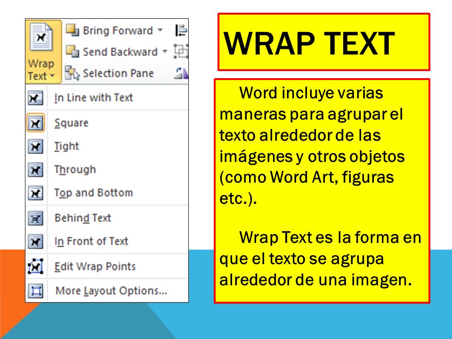452x339 pixels.
Task: Click the Rotate objects icon
Action: point(181,73)
